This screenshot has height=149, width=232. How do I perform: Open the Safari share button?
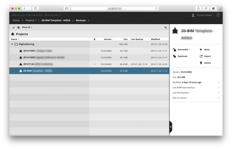pos(199,8)
